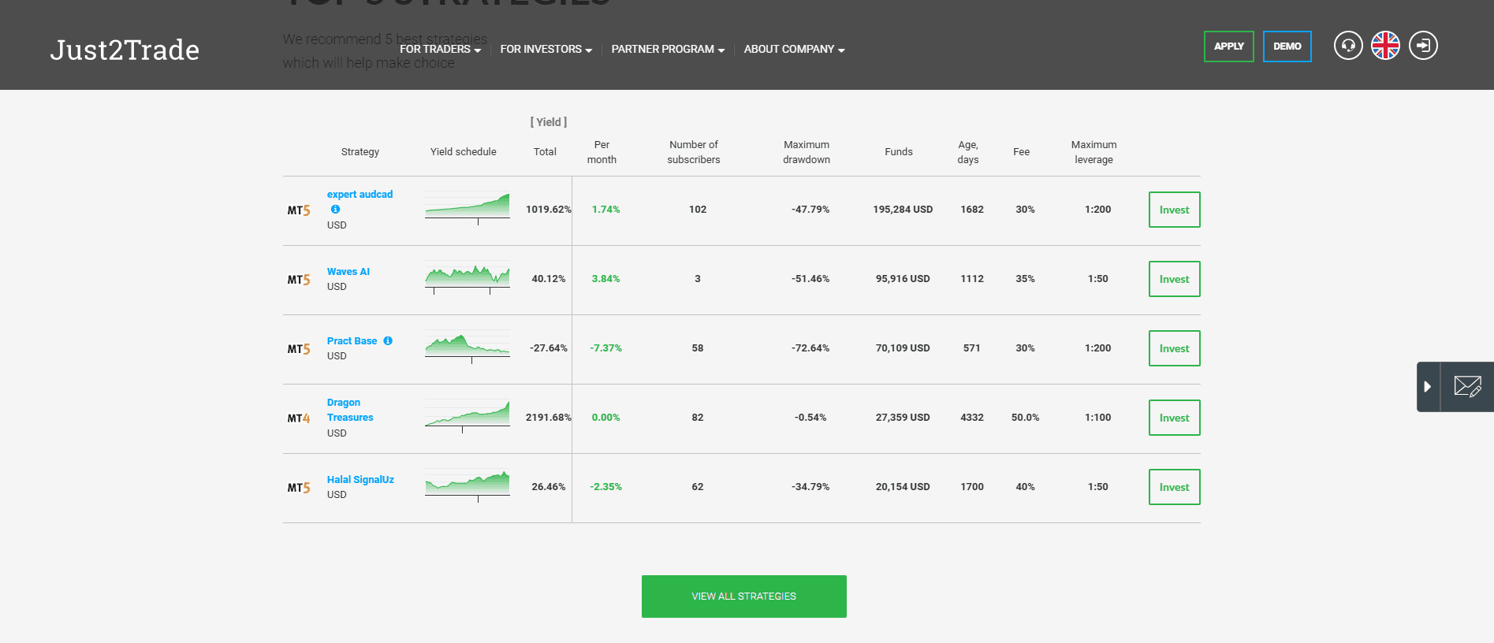Click the 1019.62% total yield value
The image size is (1494, 643).
coord(549,210)
